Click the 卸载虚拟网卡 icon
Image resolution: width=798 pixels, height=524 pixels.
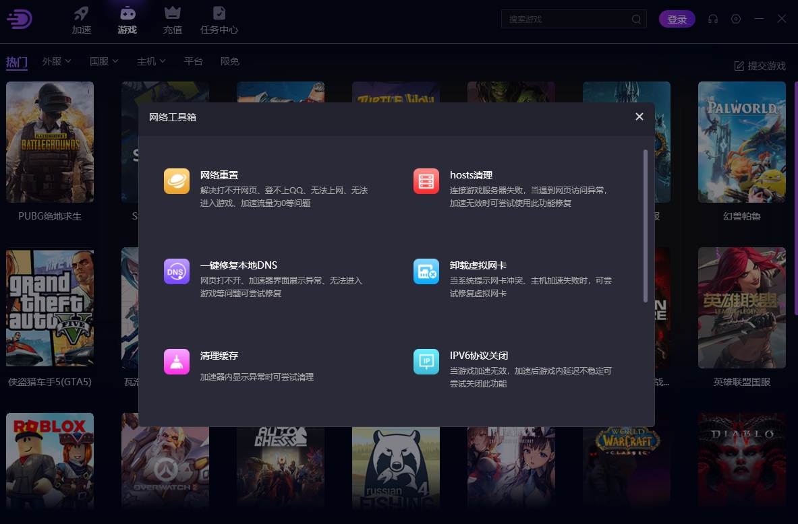(x=426, y=271)
